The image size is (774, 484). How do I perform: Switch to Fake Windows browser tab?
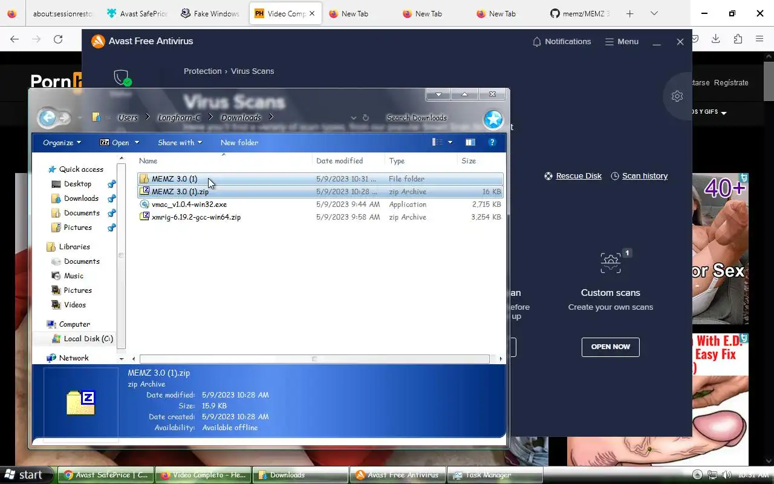pos(210,13)
